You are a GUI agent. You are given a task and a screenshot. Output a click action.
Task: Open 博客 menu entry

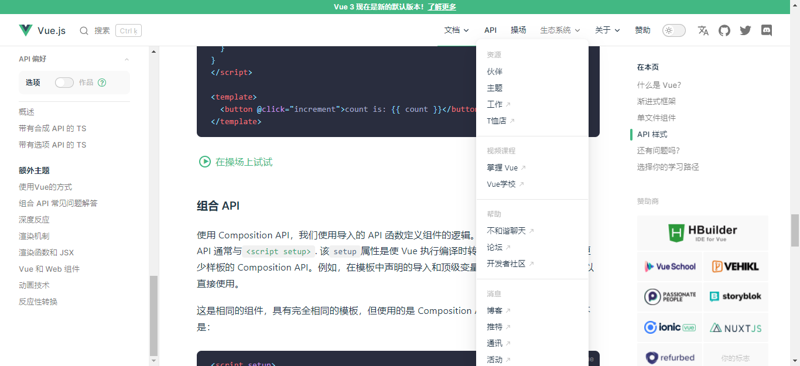499,310
